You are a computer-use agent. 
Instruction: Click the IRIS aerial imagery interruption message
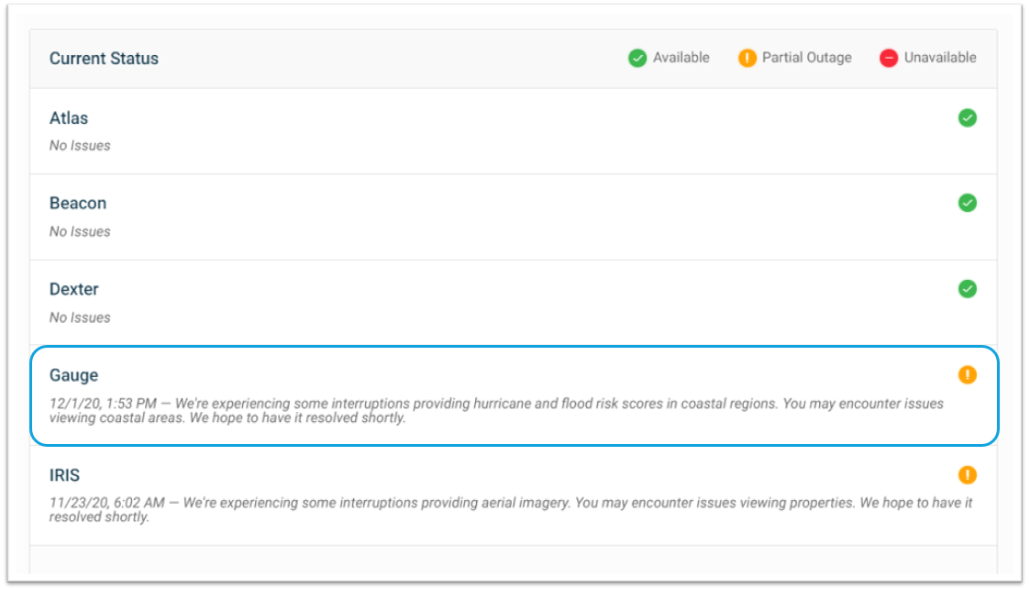(x=511, y=510)
